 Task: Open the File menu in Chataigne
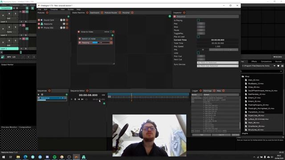40,9
